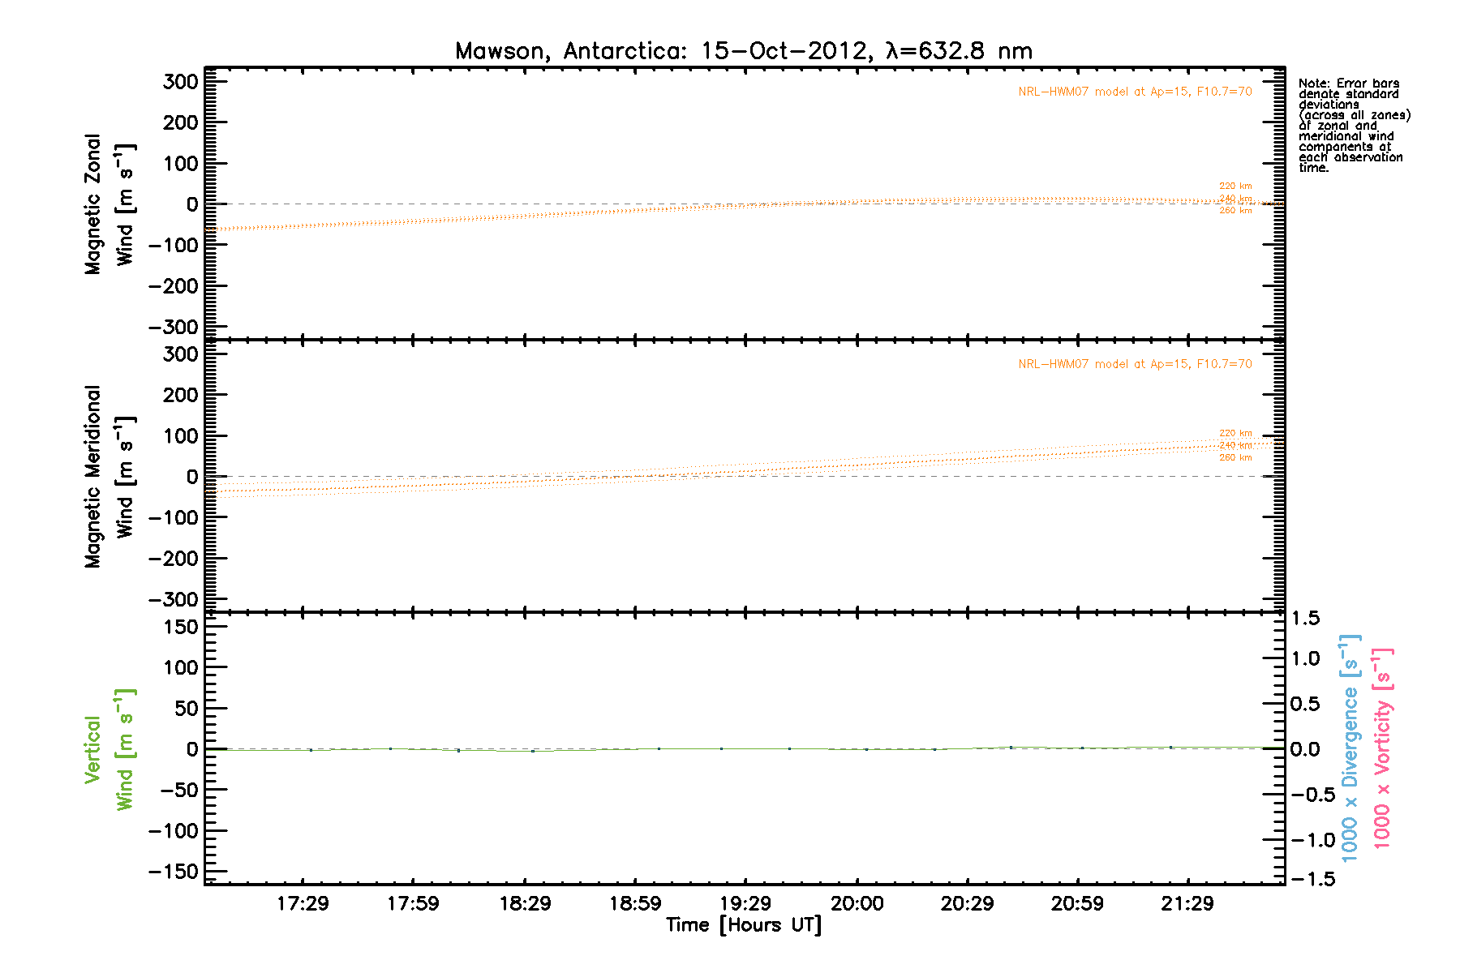Click the -300 tick label on the meridional wind axis

(173, 600)
